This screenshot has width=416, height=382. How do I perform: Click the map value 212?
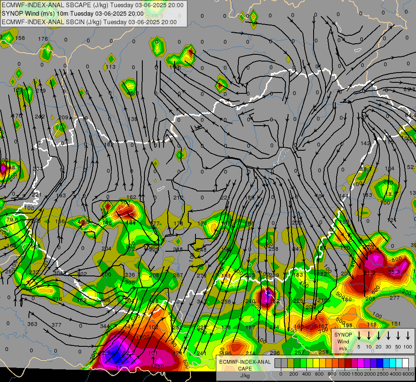point(178,197)
